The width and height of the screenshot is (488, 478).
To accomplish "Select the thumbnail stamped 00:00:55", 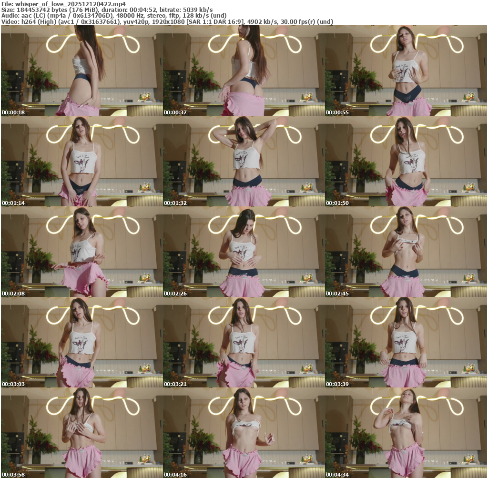I will pos(406,71).
